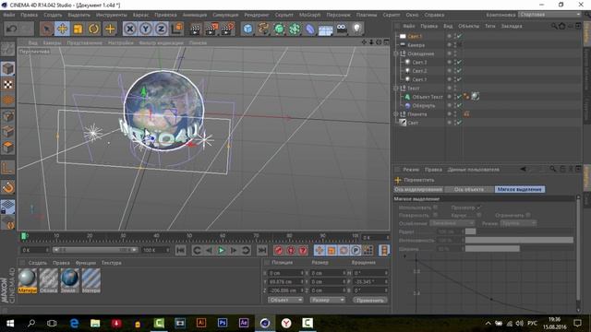Switch to Мягкое выделение tab
591x332 pixels.
(519, 189)
